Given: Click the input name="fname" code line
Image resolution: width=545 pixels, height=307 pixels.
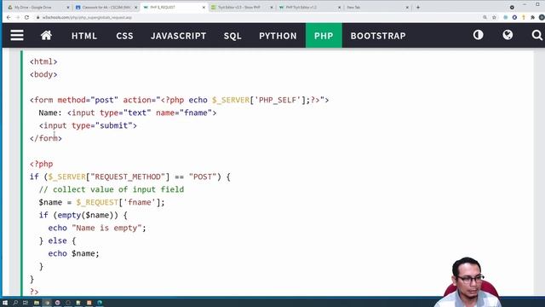Looking at the screenshot, I should click(128, 113).
